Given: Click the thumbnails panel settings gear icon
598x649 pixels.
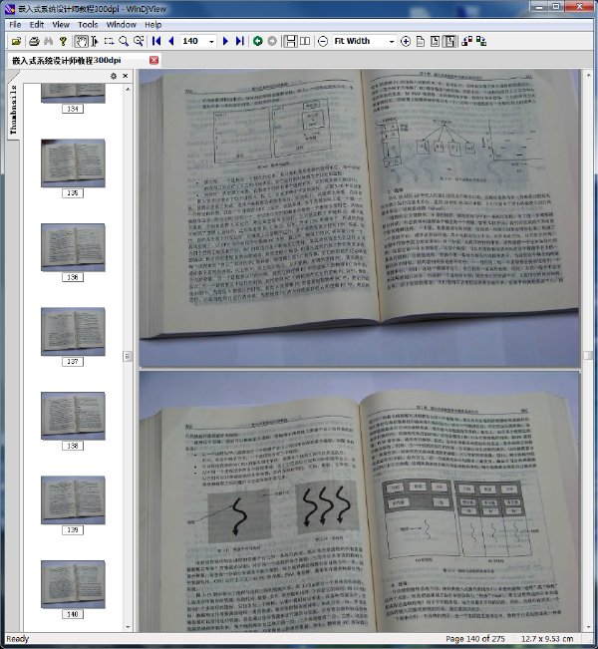Looking at the screenshot, I should point(114,76).
